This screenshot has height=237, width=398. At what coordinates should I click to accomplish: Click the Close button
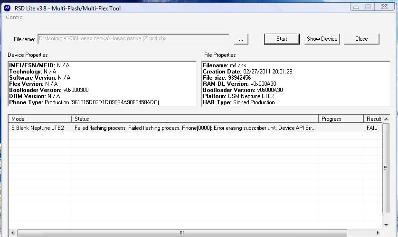[361, 39]
